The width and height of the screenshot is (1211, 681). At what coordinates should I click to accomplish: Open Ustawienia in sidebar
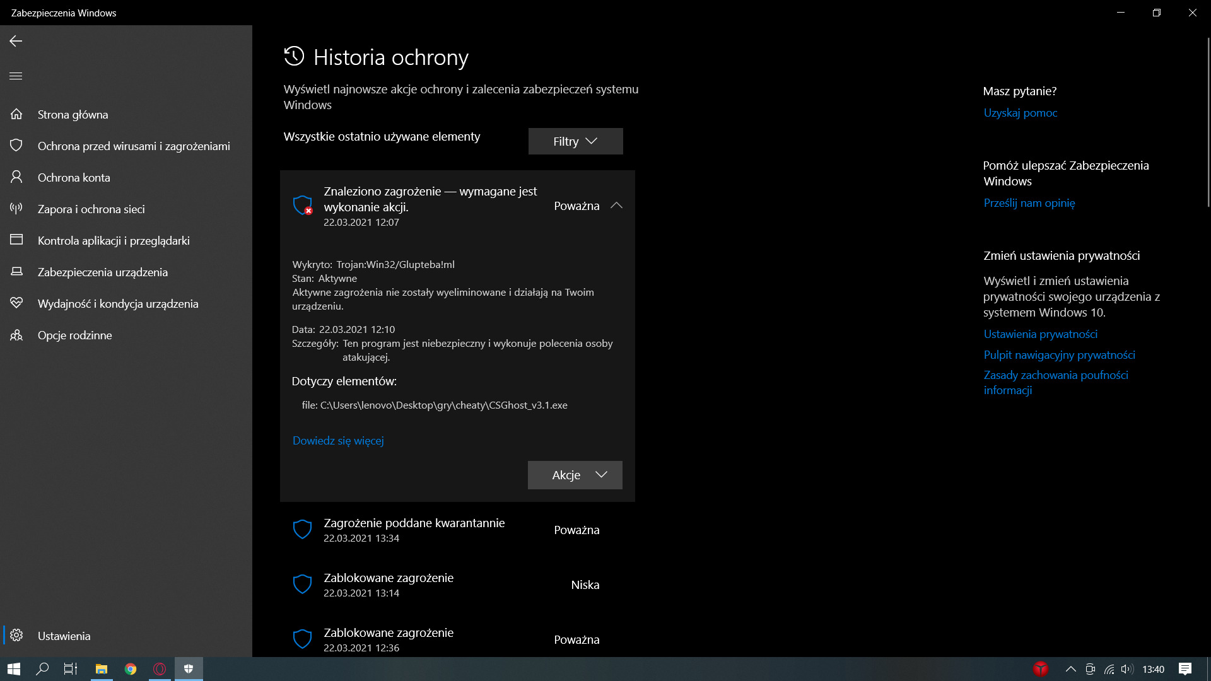126,636
